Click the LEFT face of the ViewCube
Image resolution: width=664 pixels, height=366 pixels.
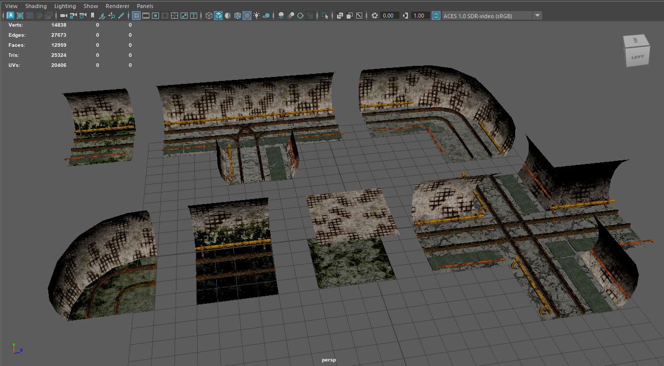637,56
